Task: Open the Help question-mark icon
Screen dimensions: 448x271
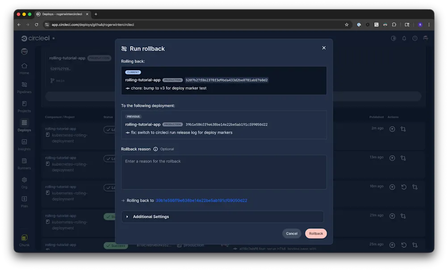Action: coord(415,38)
